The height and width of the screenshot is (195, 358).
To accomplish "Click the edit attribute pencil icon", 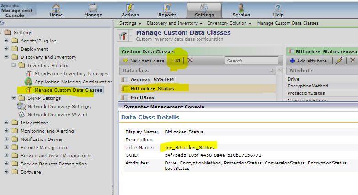I will [339, 61].
